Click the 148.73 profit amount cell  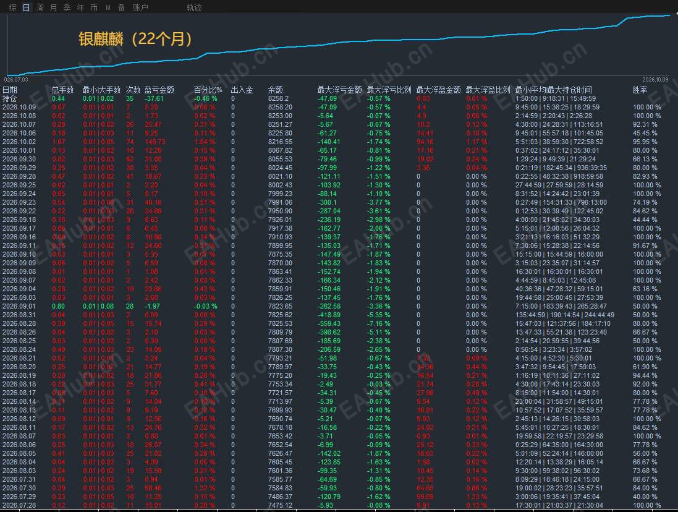pyautogui.click(x=155, y=142)
